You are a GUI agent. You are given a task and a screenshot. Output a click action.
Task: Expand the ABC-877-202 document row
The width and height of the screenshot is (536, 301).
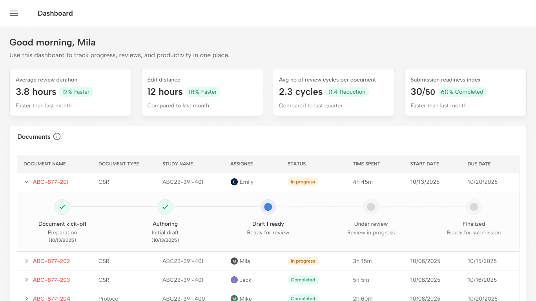[x=26, y=261]
